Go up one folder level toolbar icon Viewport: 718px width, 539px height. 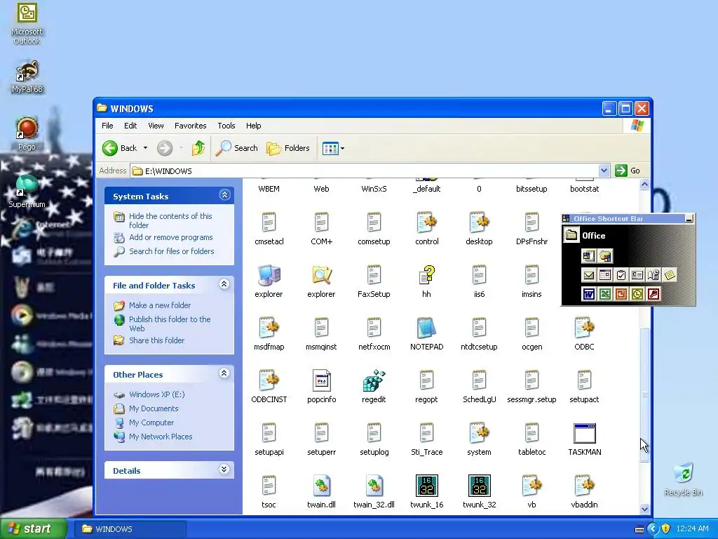click(x=198, y=148)
